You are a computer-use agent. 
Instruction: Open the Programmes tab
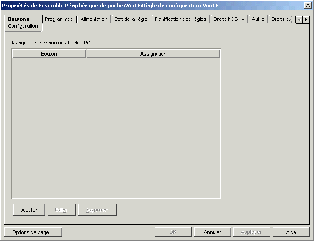[x=59, y=19]
